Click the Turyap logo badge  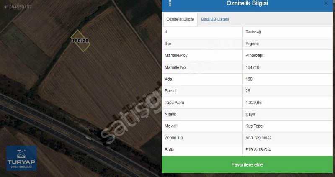pos(21,158)
